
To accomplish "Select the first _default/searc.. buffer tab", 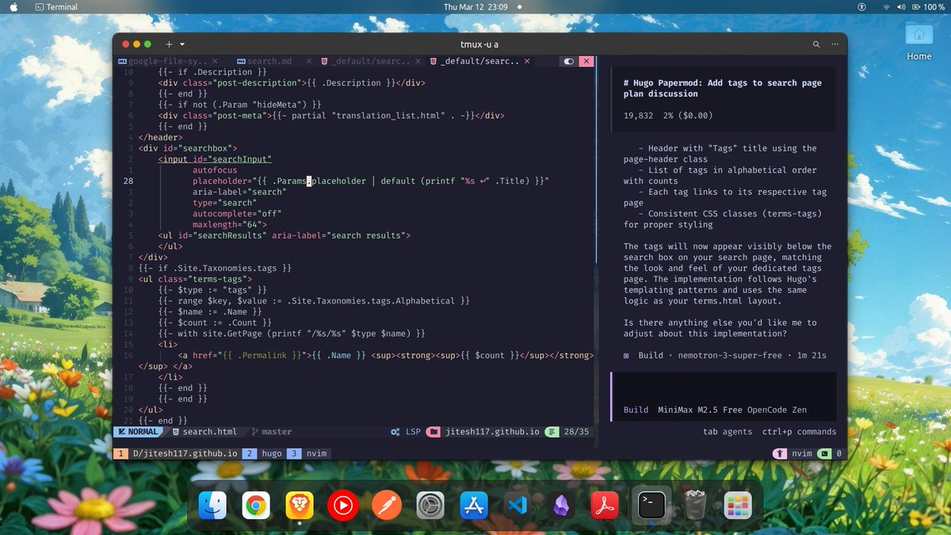I will tap(371, 61).
